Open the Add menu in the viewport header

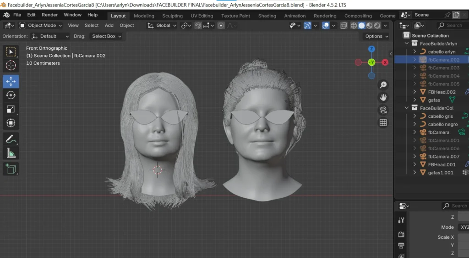tap(109, 26)
